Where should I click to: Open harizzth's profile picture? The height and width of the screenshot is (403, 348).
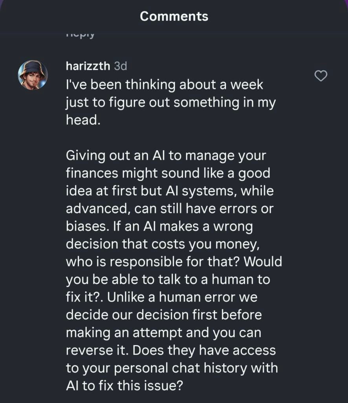[x=33, y=75]
